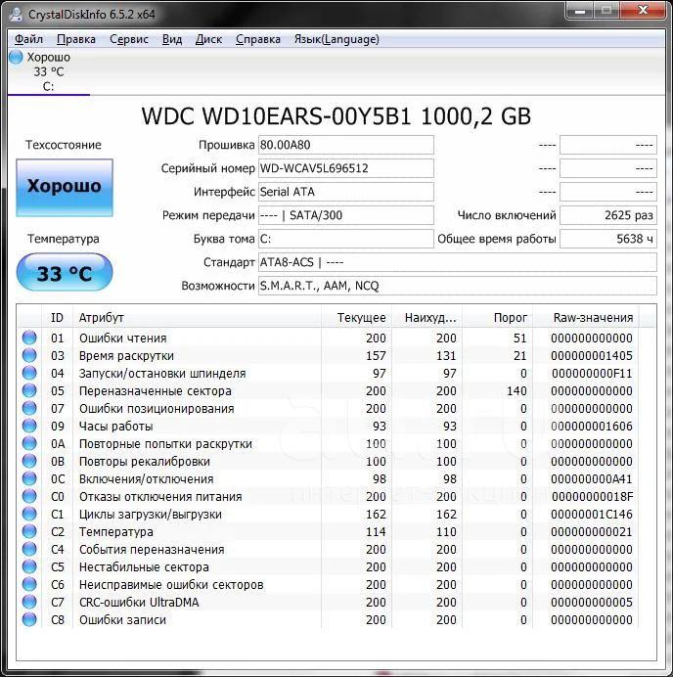
Task: Open the Вид menu
Action: (172, 39)
